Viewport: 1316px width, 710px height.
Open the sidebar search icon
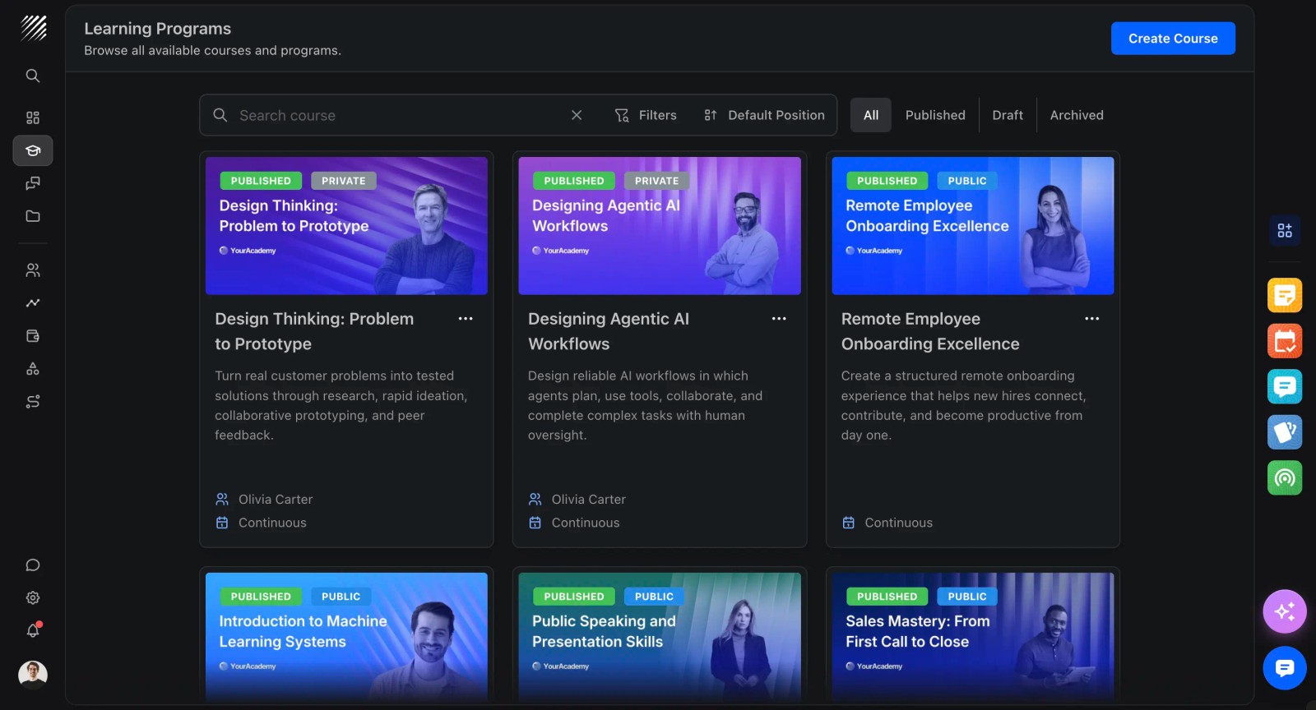[x=33, y=76]
